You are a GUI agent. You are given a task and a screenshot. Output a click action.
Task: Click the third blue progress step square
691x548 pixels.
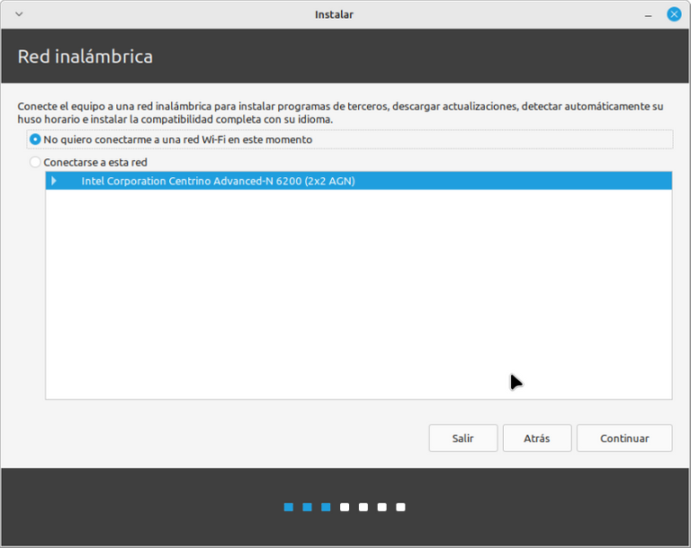pos(326,507)
